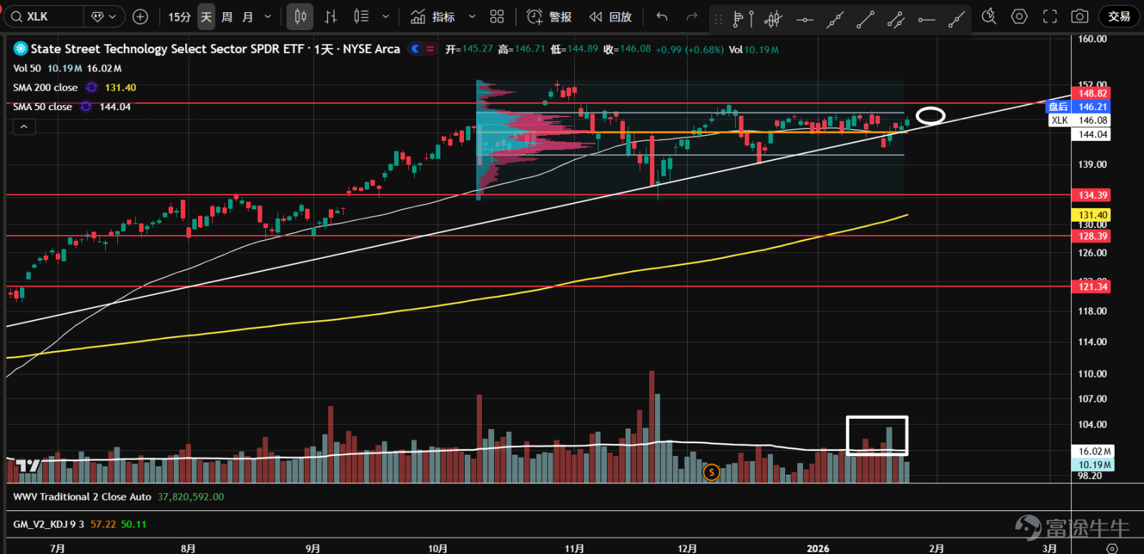Screen dimensions: 1144x554
Task: Click the XLK symbol logo icon
Action: (21, 49)
